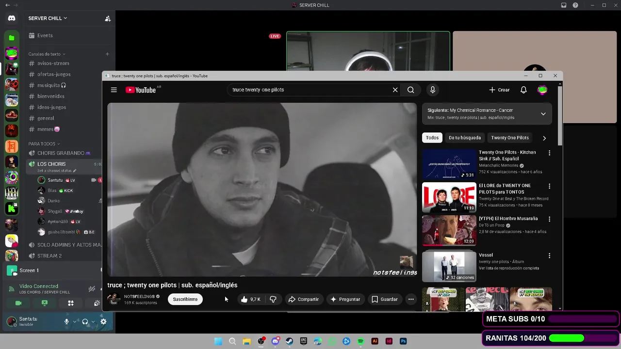This screenshot has width=621, height=349.
Task: Click the Compartir share button
Action: [x=303, y=299]
